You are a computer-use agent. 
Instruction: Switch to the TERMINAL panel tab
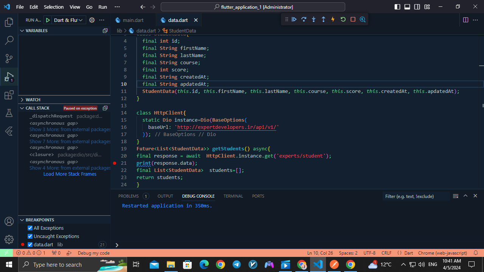(233, 196)
